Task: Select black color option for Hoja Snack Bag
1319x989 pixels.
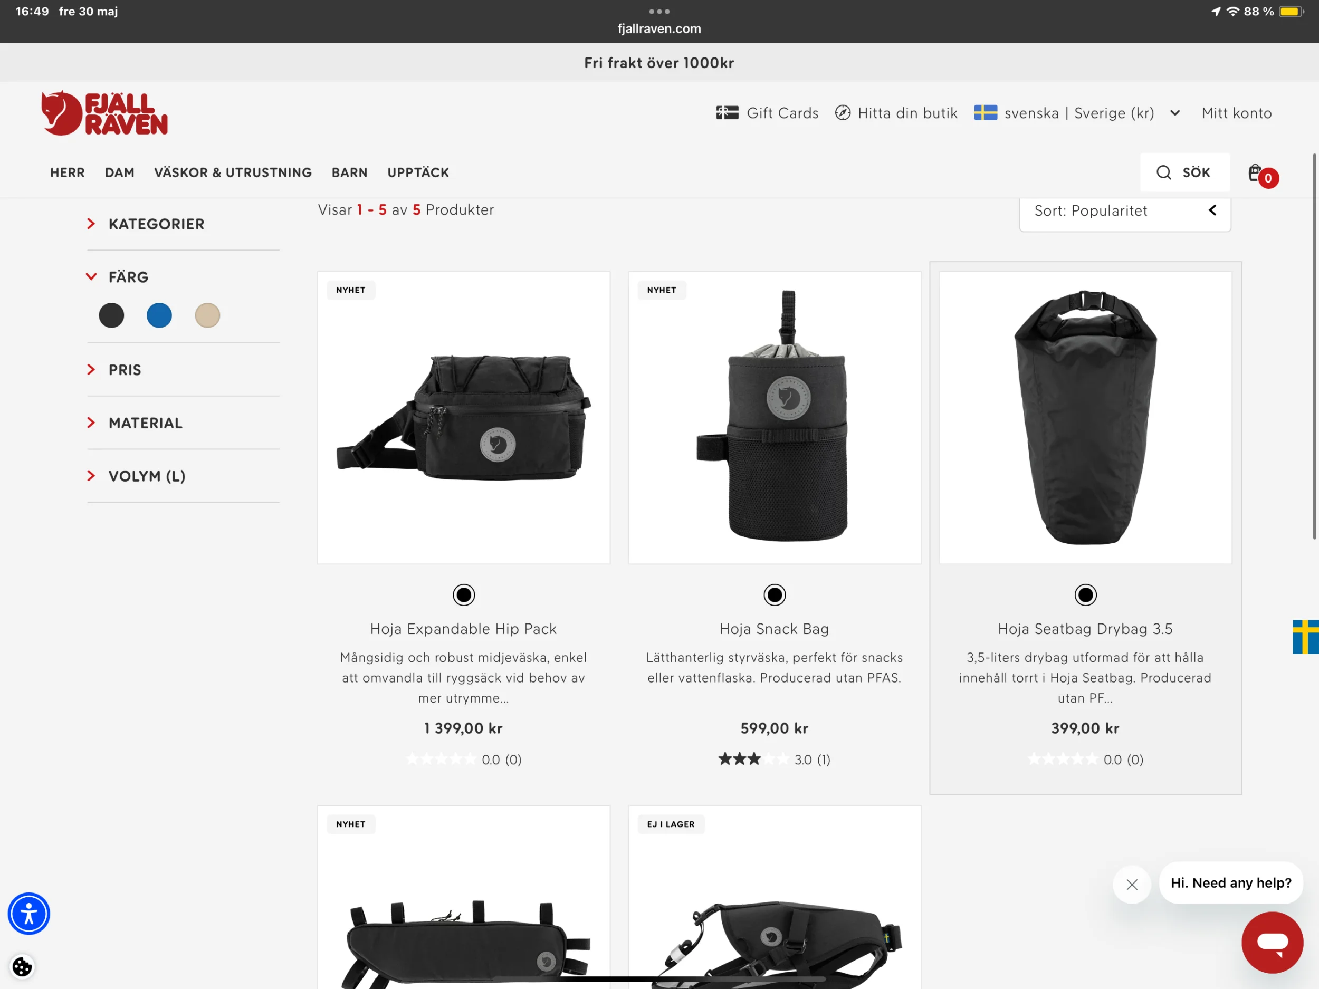Action: click(x=775, y=594)
